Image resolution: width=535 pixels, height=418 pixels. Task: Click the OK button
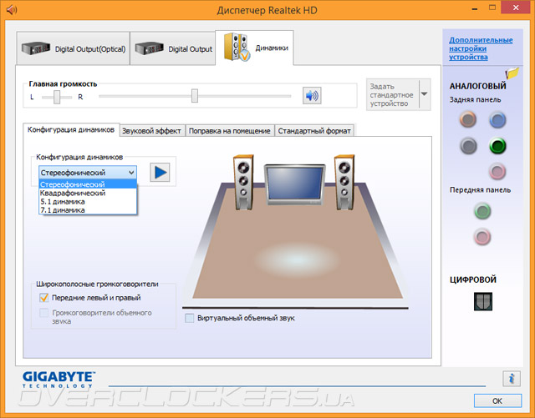497,401
